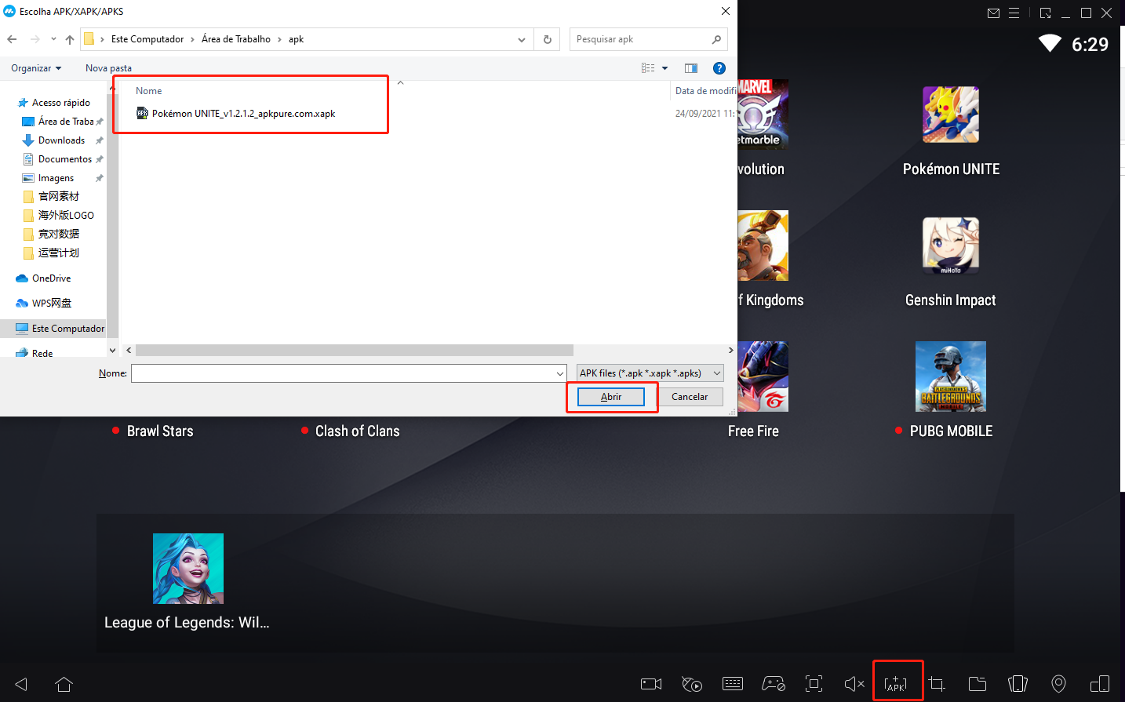Show the Help panel
Viewport: 1125px width, 702px height.
(x=719, y=67)
